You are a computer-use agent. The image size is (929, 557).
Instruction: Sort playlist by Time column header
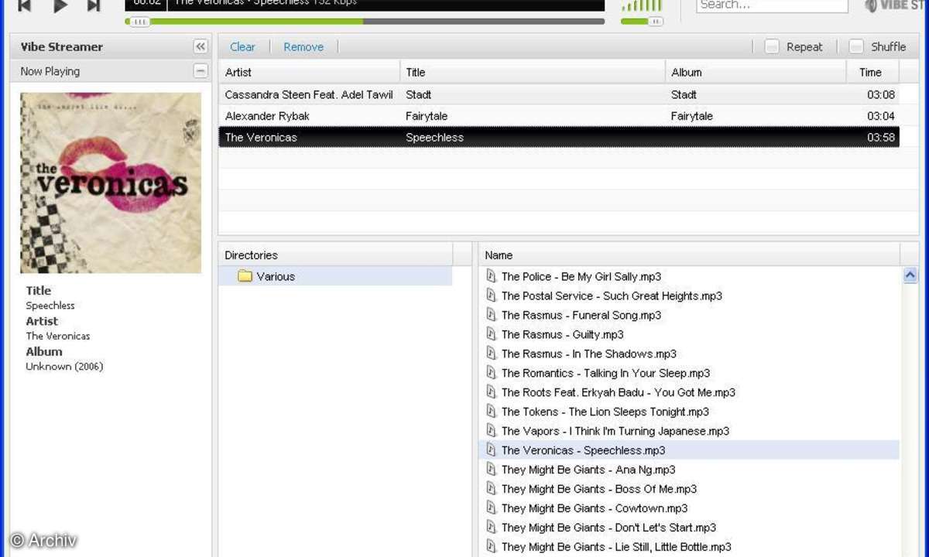pyautogui.click(x=871, y=72)
